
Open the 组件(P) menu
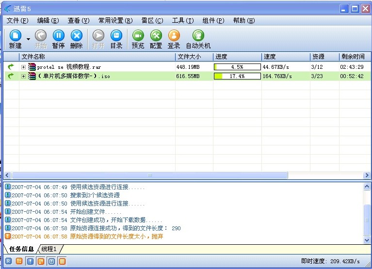point(213,21)
